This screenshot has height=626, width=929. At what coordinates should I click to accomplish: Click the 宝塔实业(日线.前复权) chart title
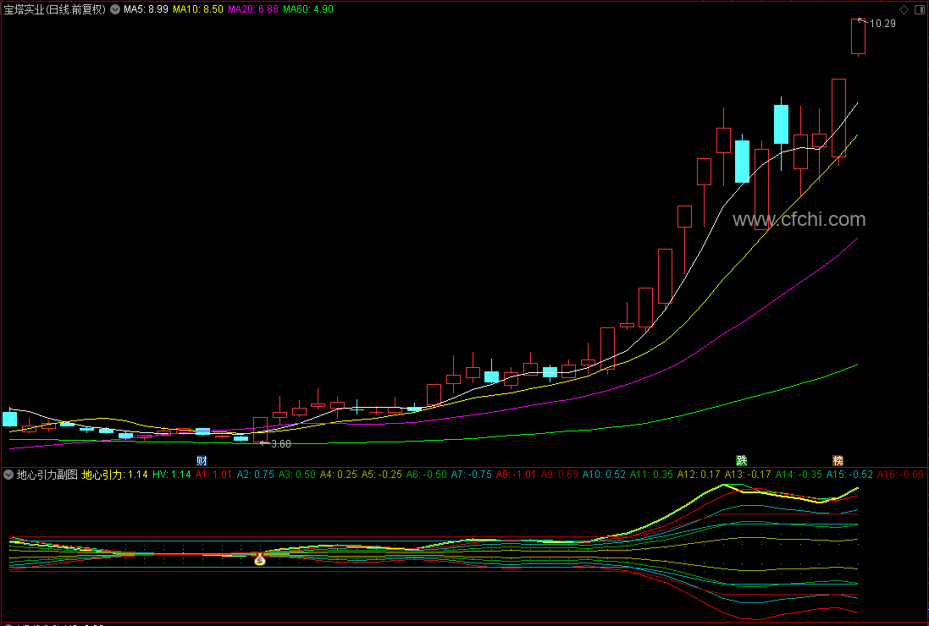coord(54,9)
